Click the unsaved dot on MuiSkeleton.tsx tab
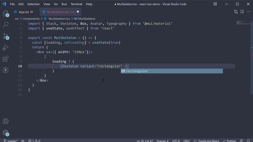Image resolution: width=253 pixels, height=142 pixels. coord(78,12)
